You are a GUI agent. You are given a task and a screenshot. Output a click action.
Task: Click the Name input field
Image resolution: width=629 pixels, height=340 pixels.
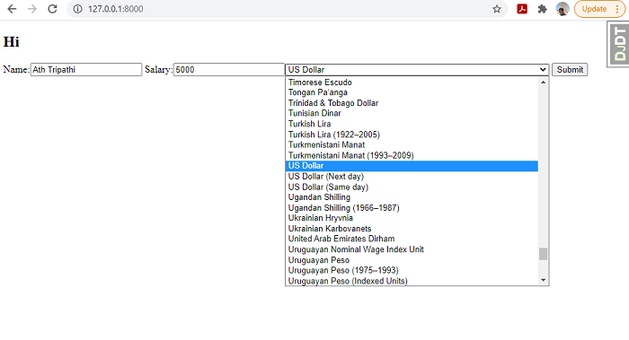coord(86,69)
